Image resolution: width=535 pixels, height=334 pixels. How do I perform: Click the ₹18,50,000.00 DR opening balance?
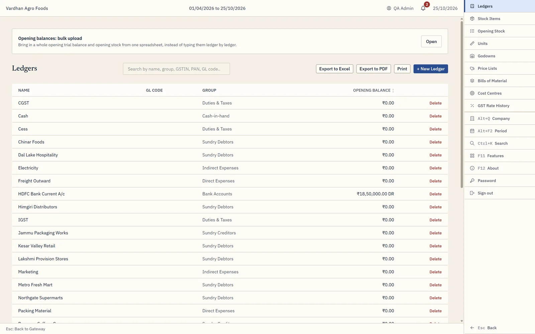(x=375, y=194)
